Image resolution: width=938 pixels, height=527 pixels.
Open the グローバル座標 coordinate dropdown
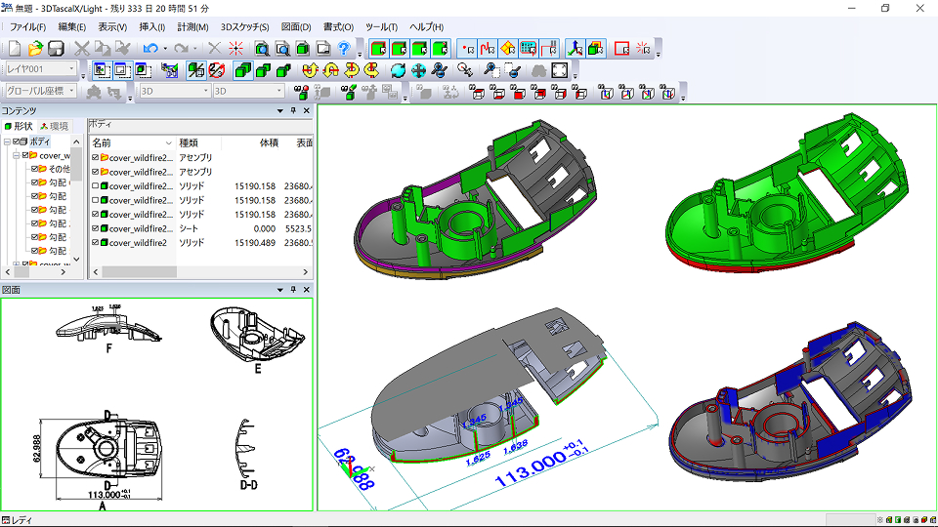click(x=71, y=91)
